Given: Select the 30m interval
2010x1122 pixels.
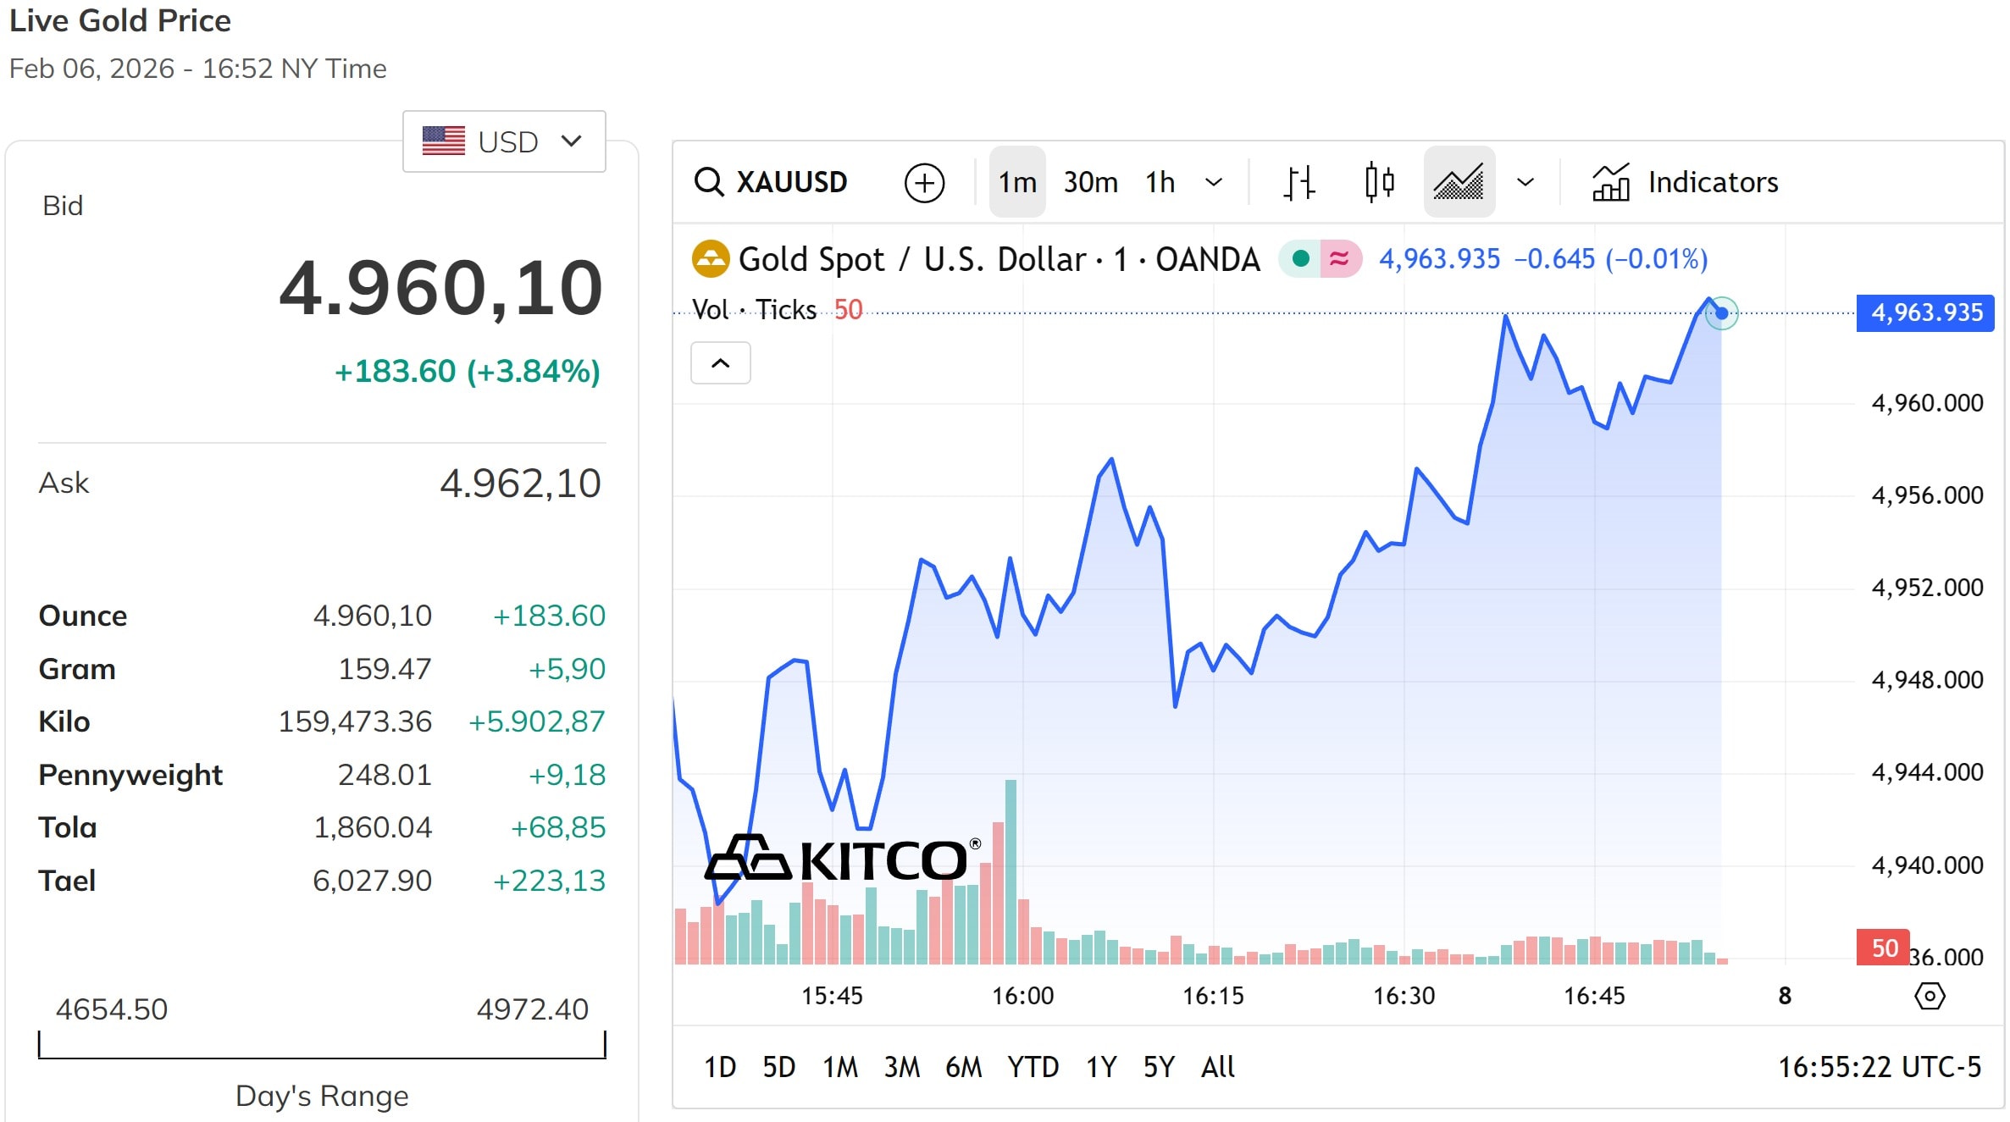Looking at the screenshot, I should [1090, 181].
